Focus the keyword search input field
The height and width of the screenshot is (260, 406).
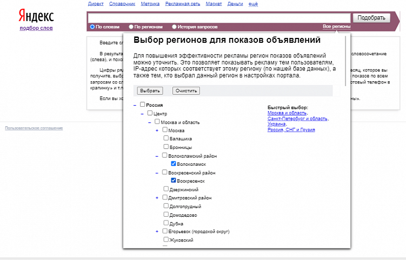click(219, 18)
